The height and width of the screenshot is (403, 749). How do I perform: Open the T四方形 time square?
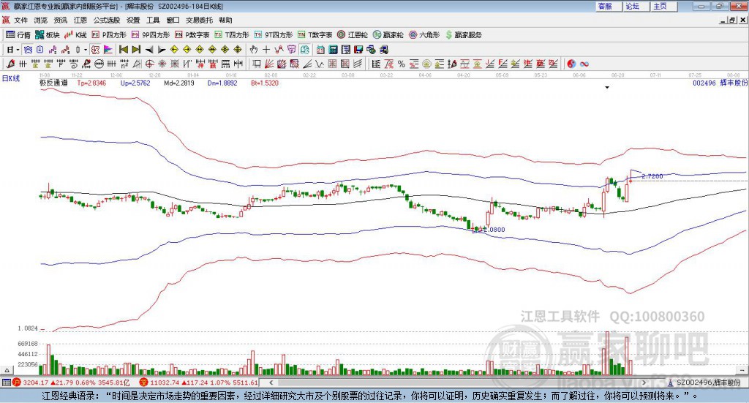pyautogui.click(x=232, y=35)
